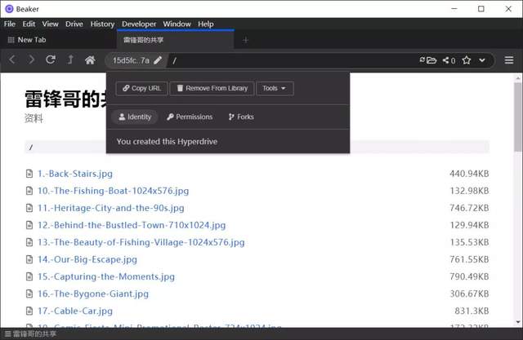
Task: Go to the home page icon
Action: coord(90,60)
